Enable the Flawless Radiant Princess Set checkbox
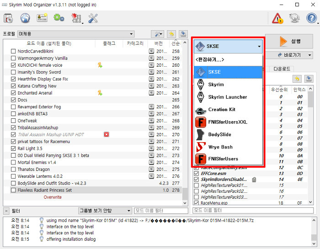This screenshot has width=320, height=249. 13,190
